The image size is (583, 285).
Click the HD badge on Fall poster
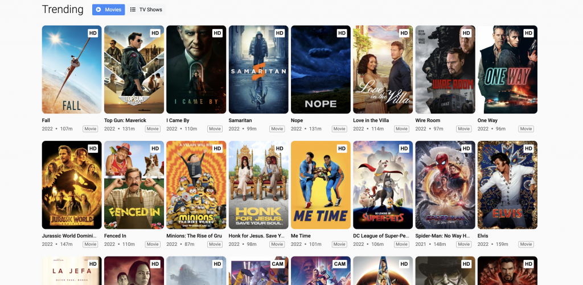(93, 33)
